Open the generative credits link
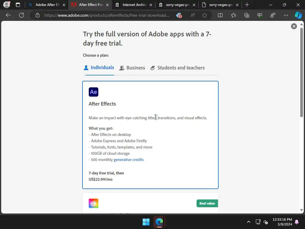The image size is (305, 229). 129,160
